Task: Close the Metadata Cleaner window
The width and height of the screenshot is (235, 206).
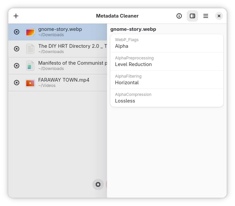Action: [x=219, y=16]
